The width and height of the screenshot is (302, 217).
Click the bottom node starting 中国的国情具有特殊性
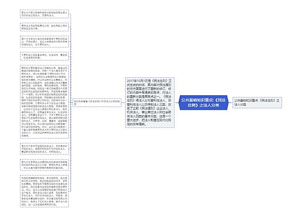44,191
